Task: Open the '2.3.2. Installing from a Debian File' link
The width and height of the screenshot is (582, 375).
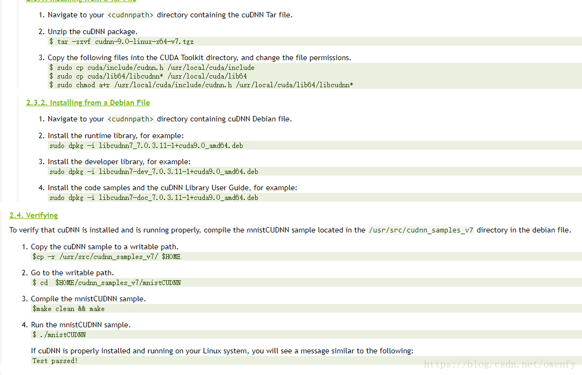Action: point(88,102)
